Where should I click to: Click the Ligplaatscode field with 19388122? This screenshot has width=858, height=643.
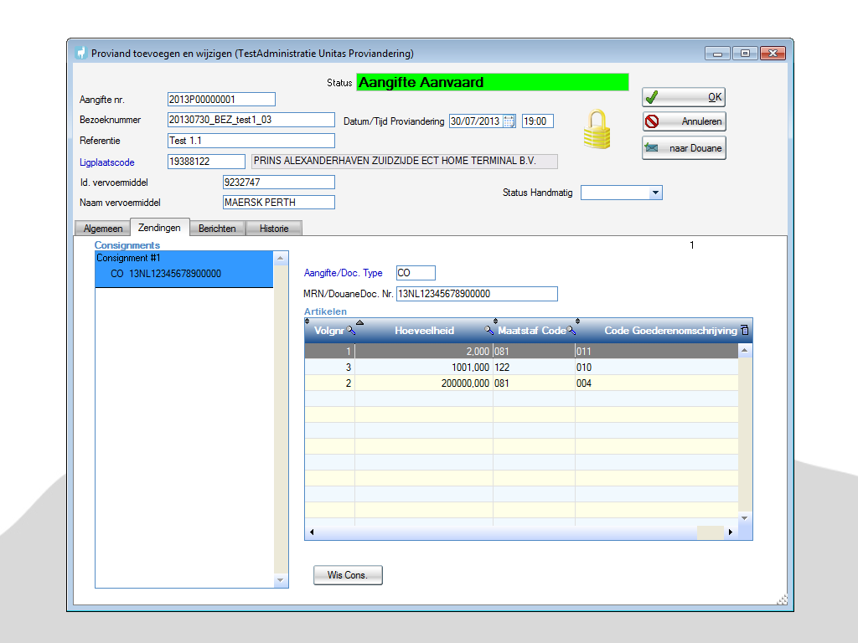[206, 162]
